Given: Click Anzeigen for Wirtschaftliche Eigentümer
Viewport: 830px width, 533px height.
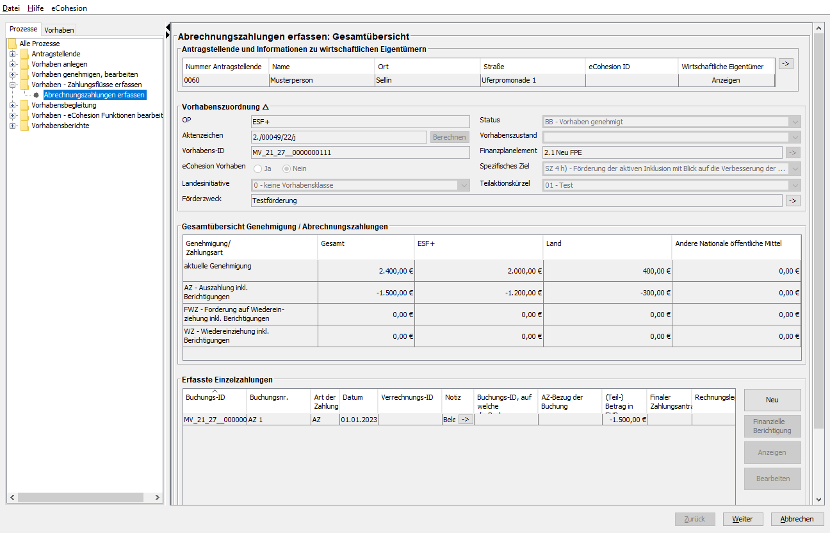Looking at the screenshot, I should [726, 80].
